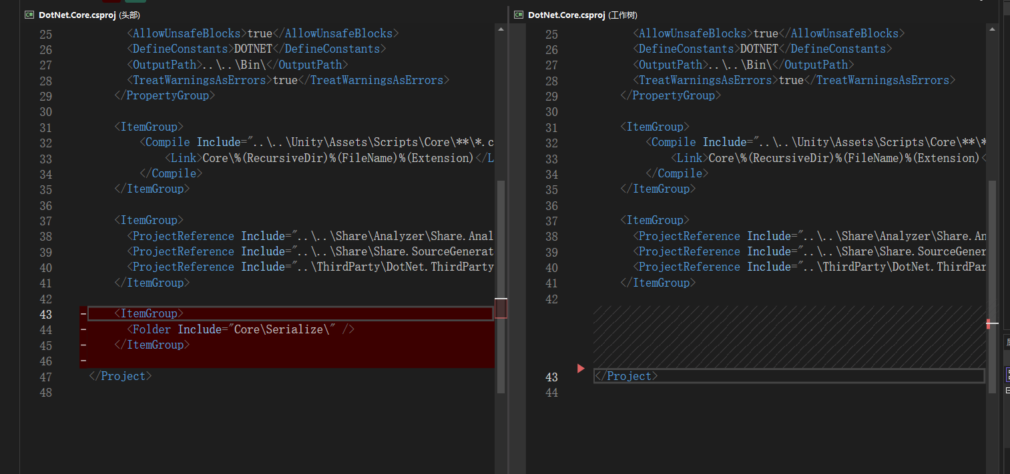Viewport: 1010px width, 474px height.
Task: Click line number 48 in the 头部 pane
Action: [x=45, y=392]
